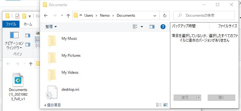Click the change view icon
Viewport: 241px width, 111px height.
click(x=135, y=27)
